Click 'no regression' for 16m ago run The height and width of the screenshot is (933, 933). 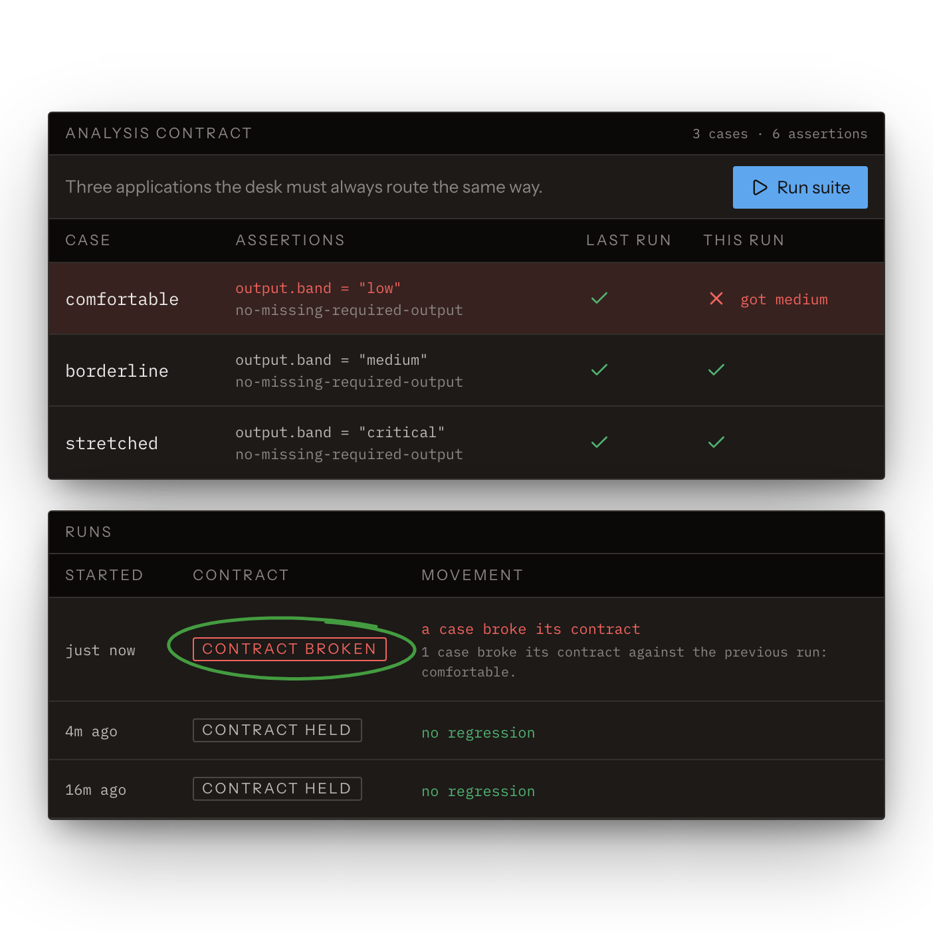478,791
